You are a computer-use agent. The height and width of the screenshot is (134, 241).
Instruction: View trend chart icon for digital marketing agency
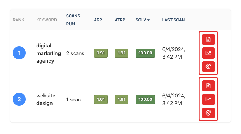(x=208, y=53)
